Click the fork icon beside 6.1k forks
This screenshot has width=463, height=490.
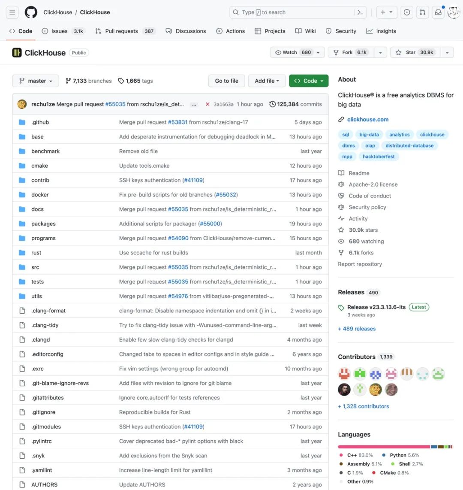341,252
